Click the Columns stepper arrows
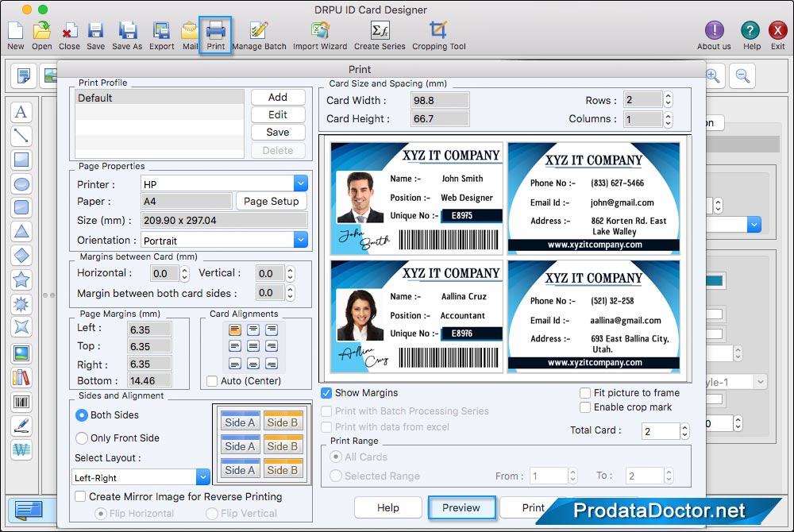Image resolution: width=794 pixels, height=532 pixels. click(668, 119)
